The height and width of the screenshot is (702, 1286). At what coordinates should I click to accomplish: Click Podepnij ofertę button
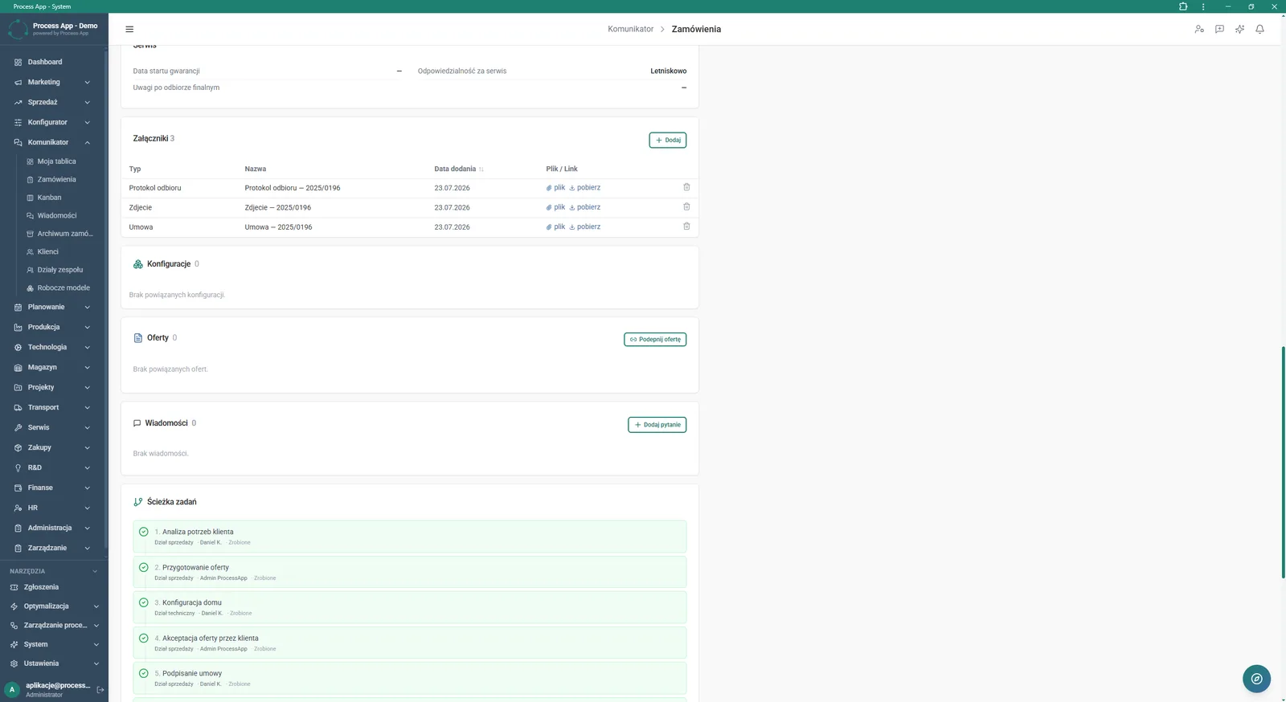655,339
